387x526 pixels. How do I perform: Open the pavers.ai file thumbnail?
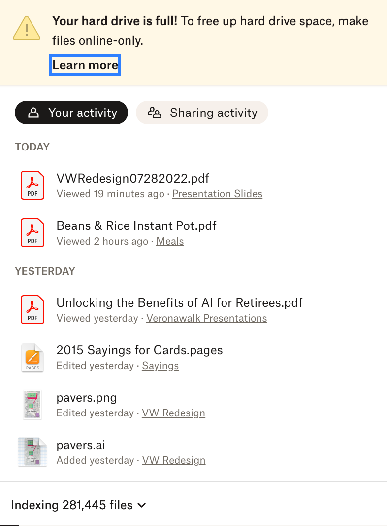pyautogui.click(x=32, y=452)
